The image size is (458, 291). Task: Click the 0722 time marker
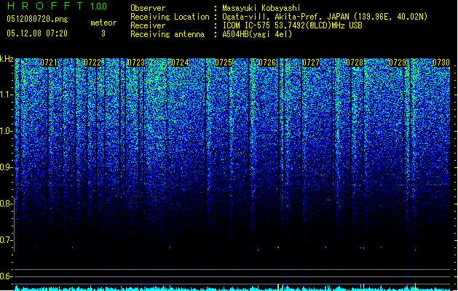[92, 63]
